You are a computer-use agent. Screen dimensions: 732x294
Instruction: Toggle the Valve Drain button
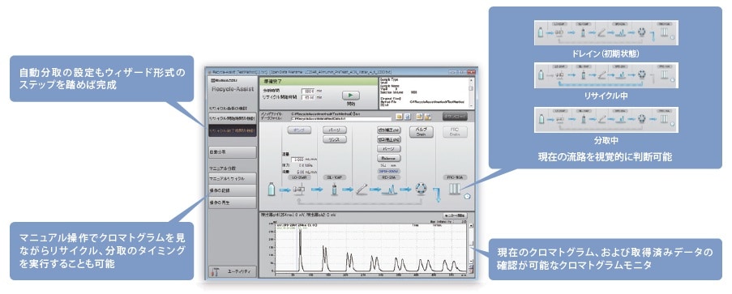[422, 131]
